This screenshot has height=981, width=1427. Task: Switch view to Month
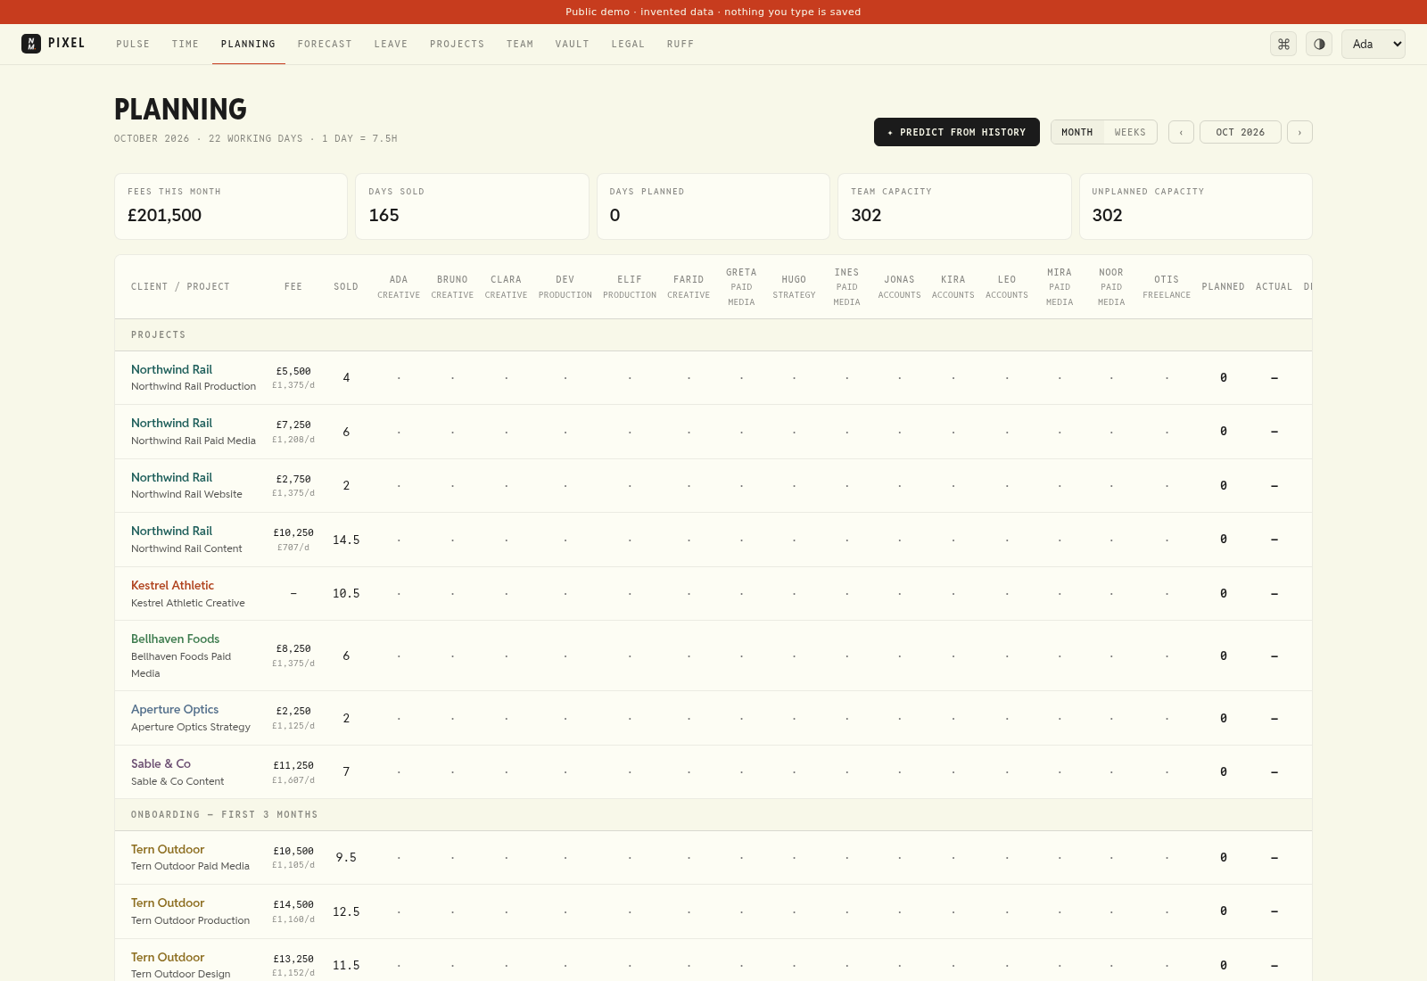[x=1077, y=132]
